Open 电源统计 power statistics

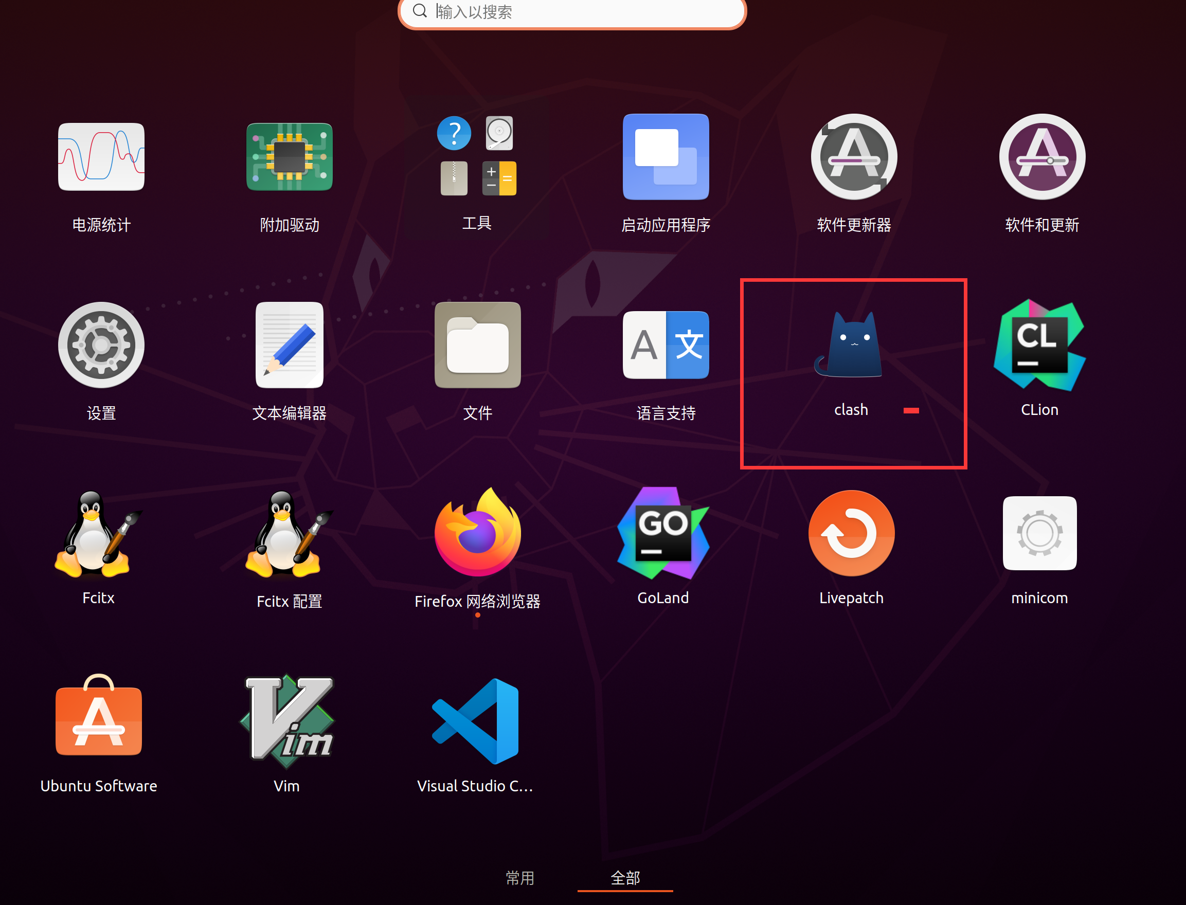(x=101, y=156)
